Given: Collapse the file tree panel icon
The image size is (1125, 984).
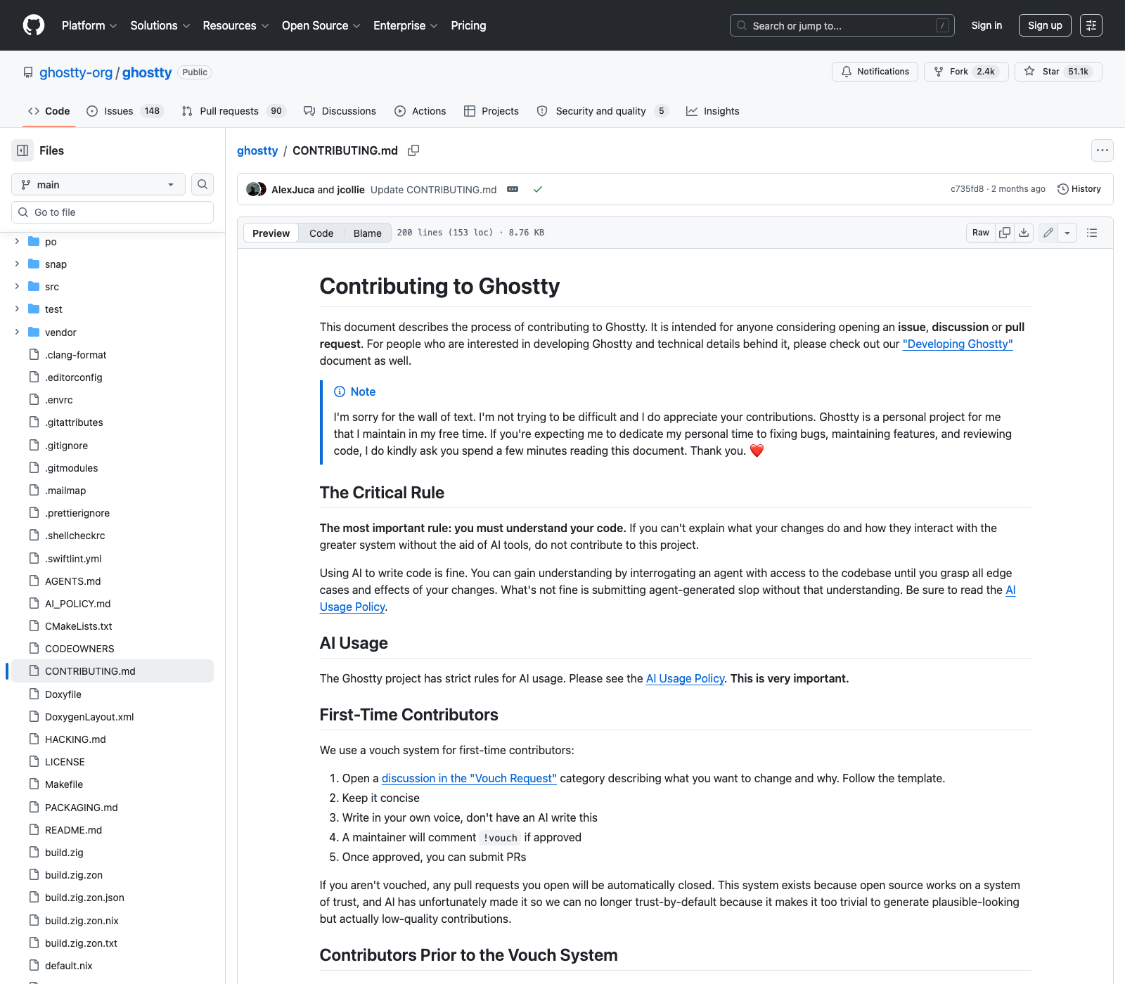Looking at the screenshot, I should [22, 150].
